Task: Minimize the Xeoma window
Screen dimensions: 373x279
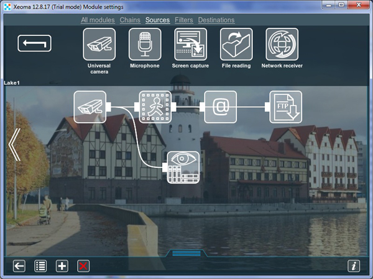Action: [329, 5]
